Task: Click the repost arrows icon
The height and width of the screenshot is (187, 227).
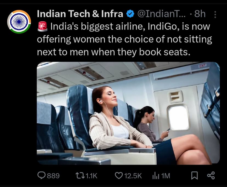Action: (80, 175)
